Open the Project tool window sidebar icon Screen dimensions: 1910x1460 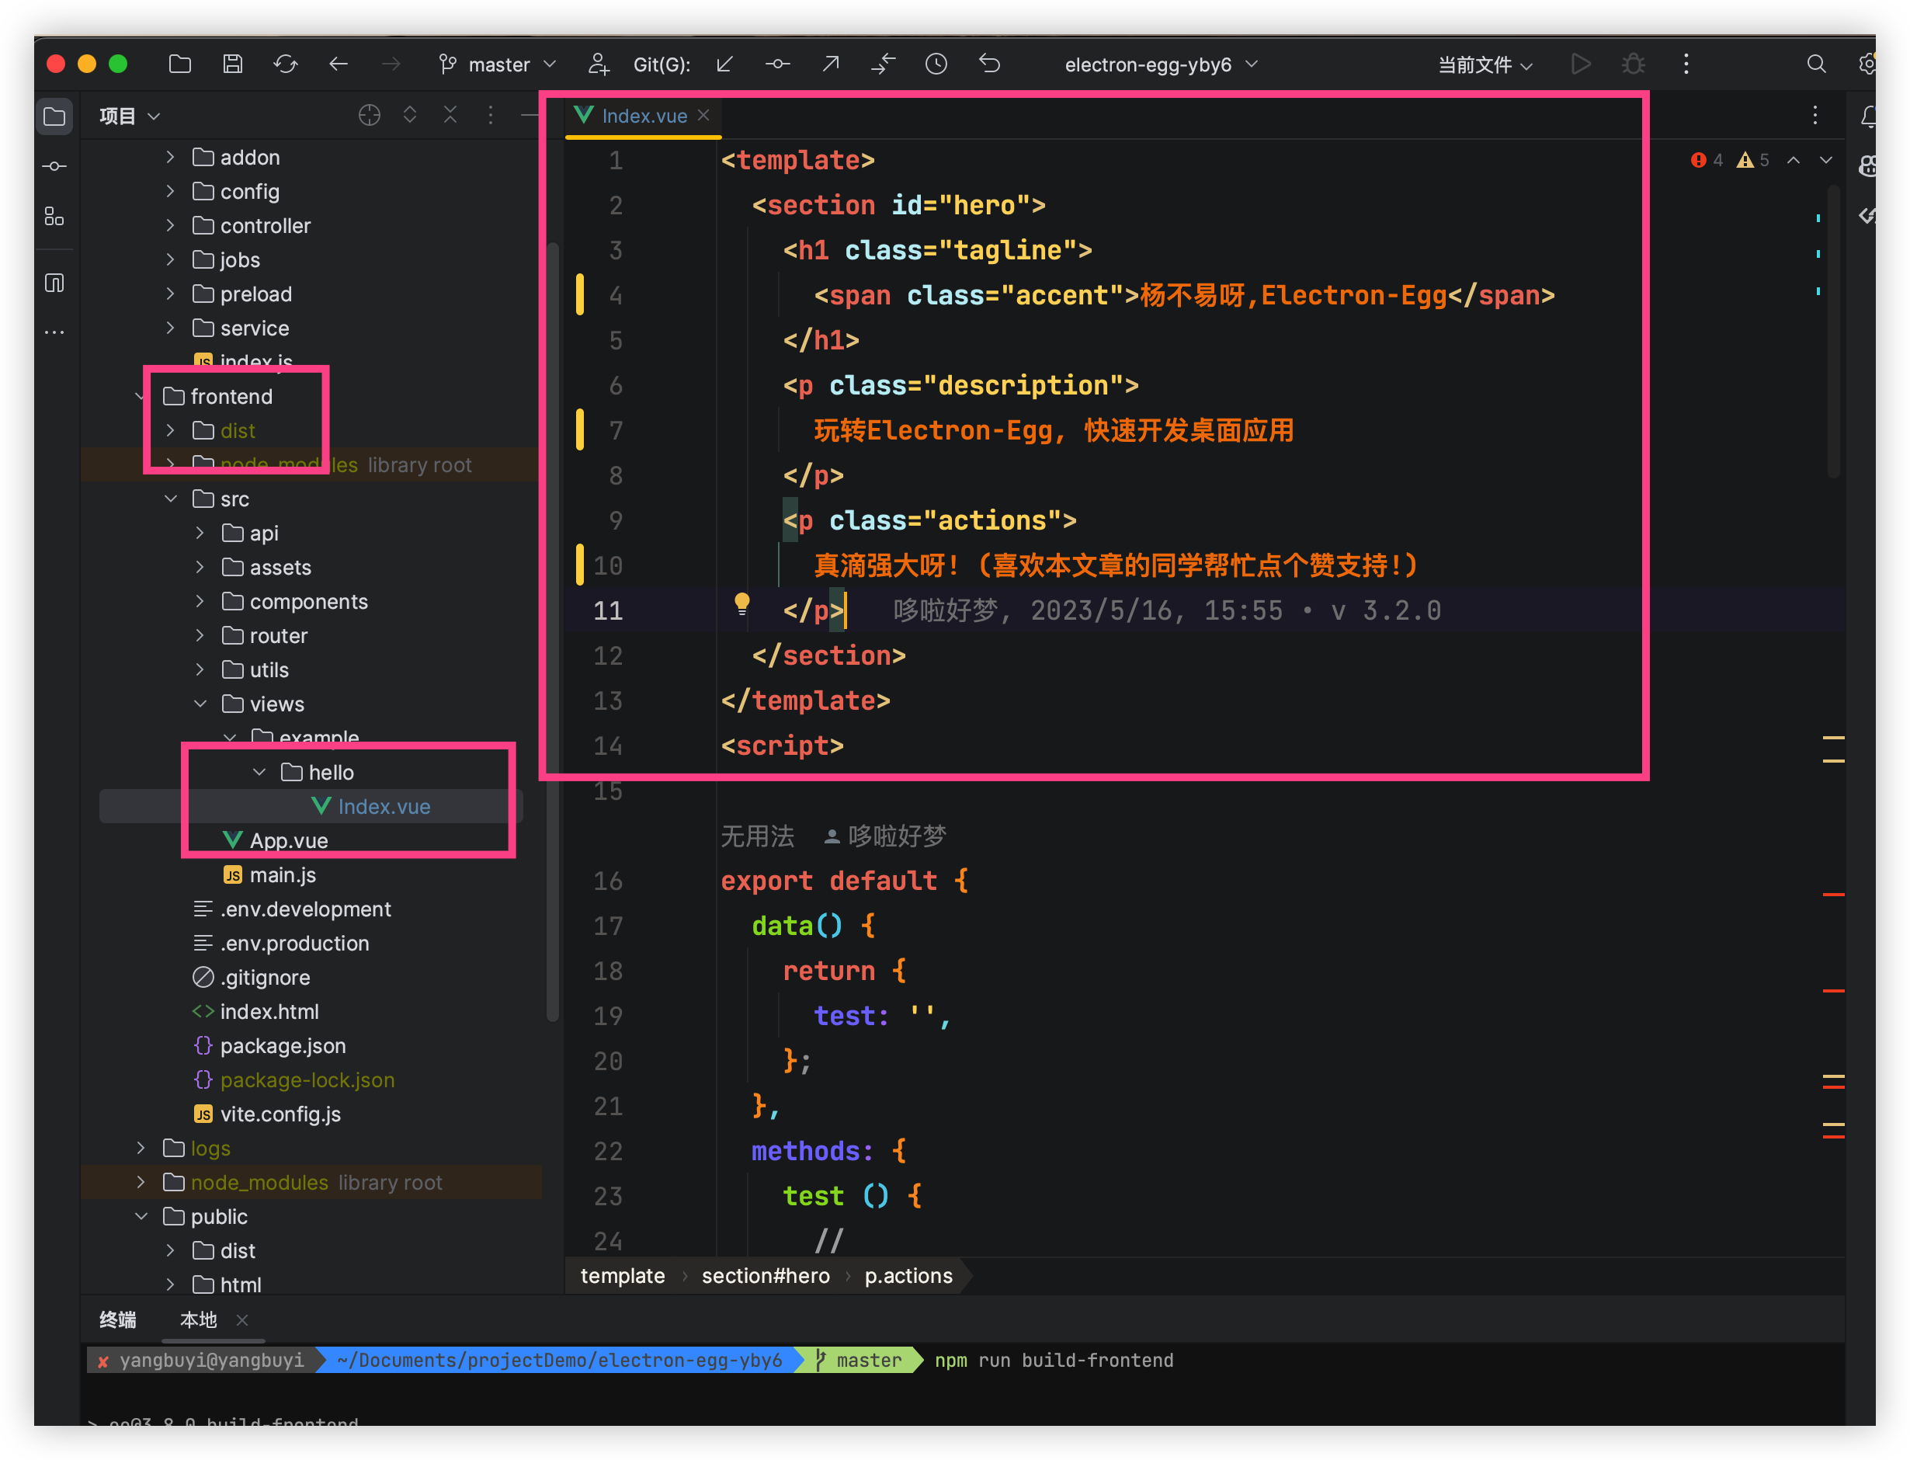point(55,116)
